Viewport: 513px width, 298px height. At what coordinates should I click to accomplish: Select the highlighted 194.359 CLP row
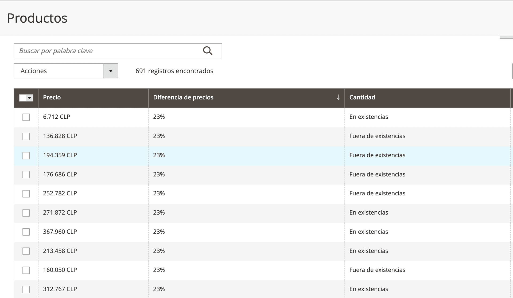(26, 155)
